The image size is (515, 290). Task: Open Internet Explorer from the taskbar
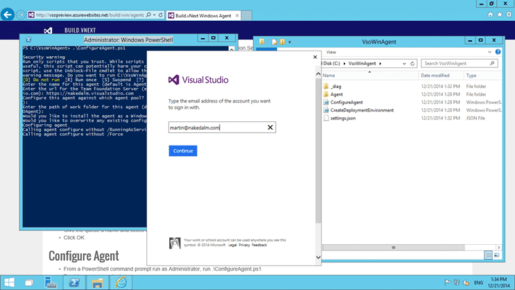click(121, 282)
